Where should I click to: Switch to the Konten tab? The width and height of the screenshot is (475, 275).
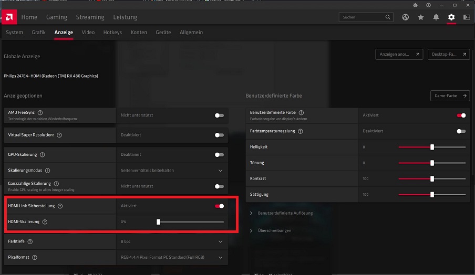(139, 33)
